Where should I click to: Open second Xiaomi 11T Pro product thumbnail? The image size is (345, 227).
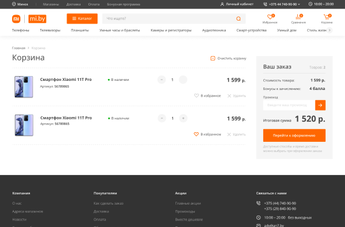[24, 125]
